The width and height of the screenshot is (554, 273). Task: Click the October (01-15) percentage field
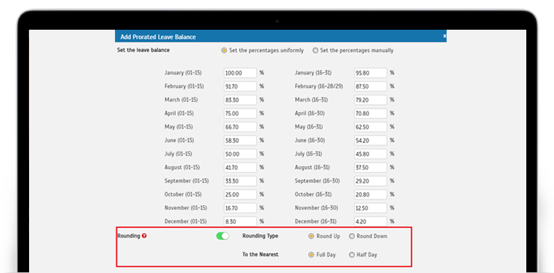click(x=240, y=194)
